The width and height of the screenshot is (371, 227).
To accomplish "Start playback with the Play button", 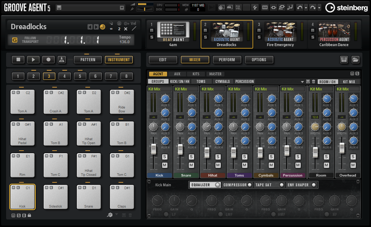I will click(33, 60).
